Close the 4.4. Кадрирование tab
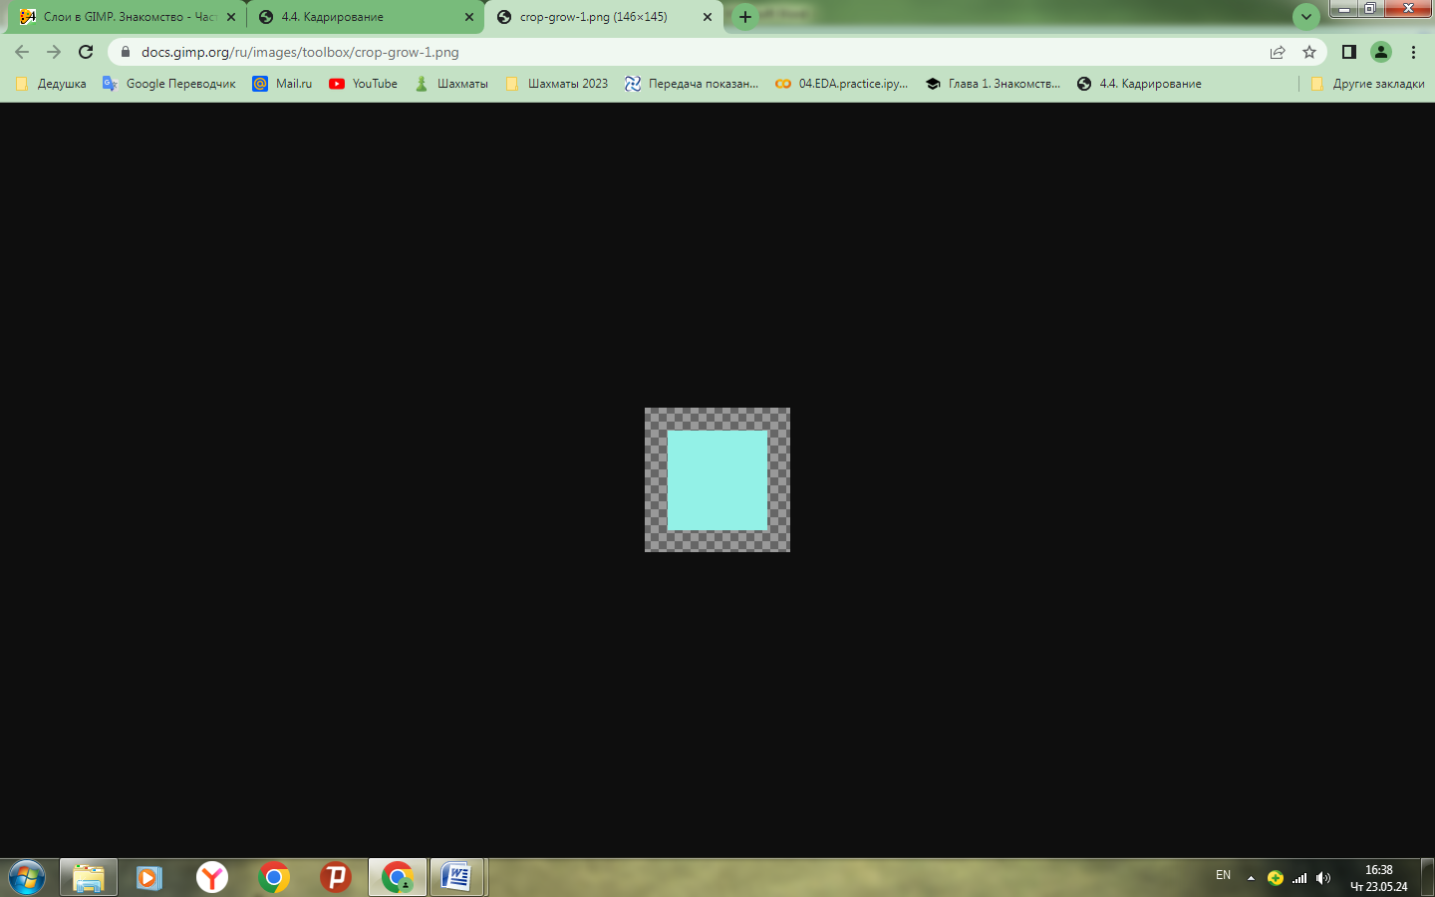Image resolution: width=1435 pixels, height=897 pixels. click(x=469, y=17)
